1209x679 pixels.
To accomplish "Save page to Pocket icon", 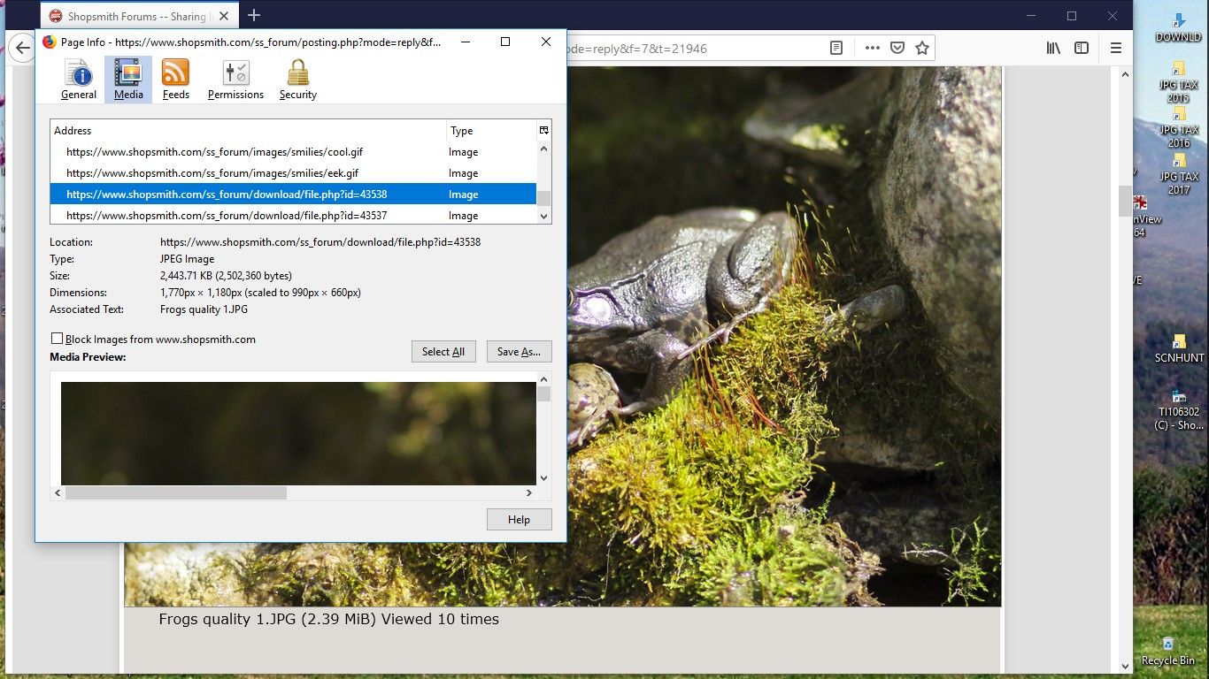I will pyautogui.click(x=897, y=48).
